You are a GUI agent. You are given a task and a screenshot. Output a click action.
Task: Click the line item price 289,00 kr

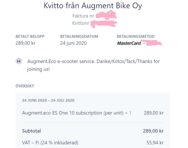(x=154, y=113)
